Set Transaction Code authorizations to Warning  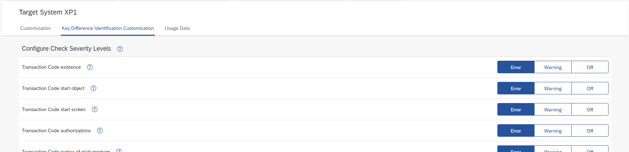point(553,131)
